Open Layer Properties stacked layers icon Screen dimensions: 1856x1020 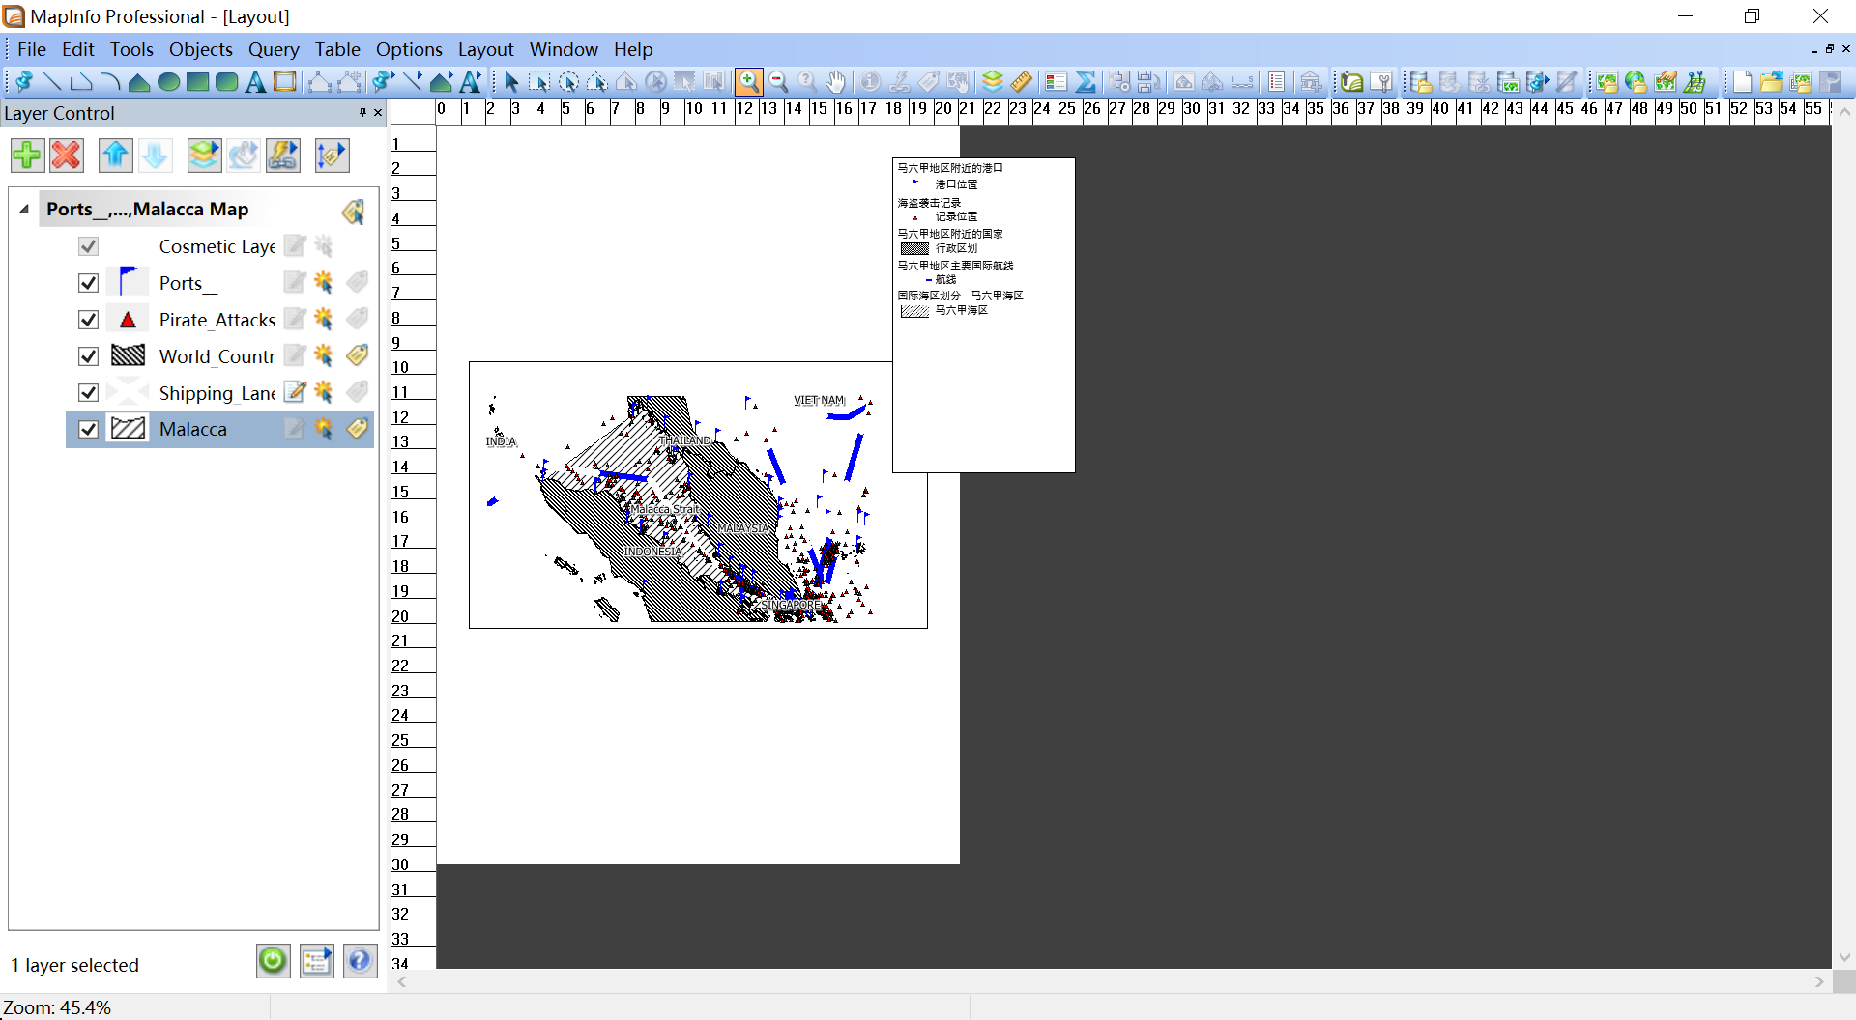pyautogui.click(x=204, y=155)
